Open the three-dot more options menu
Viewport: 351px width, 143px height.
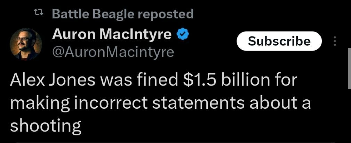(x=335, y=42)
